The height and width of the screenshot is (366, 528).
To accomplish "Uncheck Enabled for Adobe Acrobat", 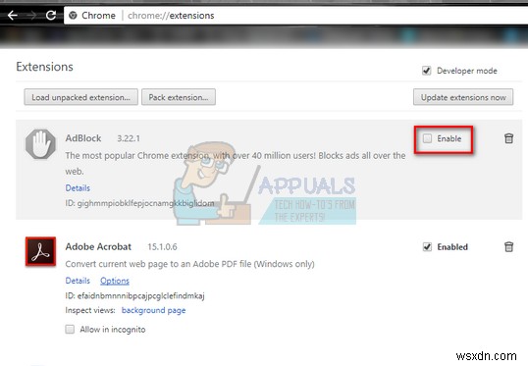I will 427,247.
